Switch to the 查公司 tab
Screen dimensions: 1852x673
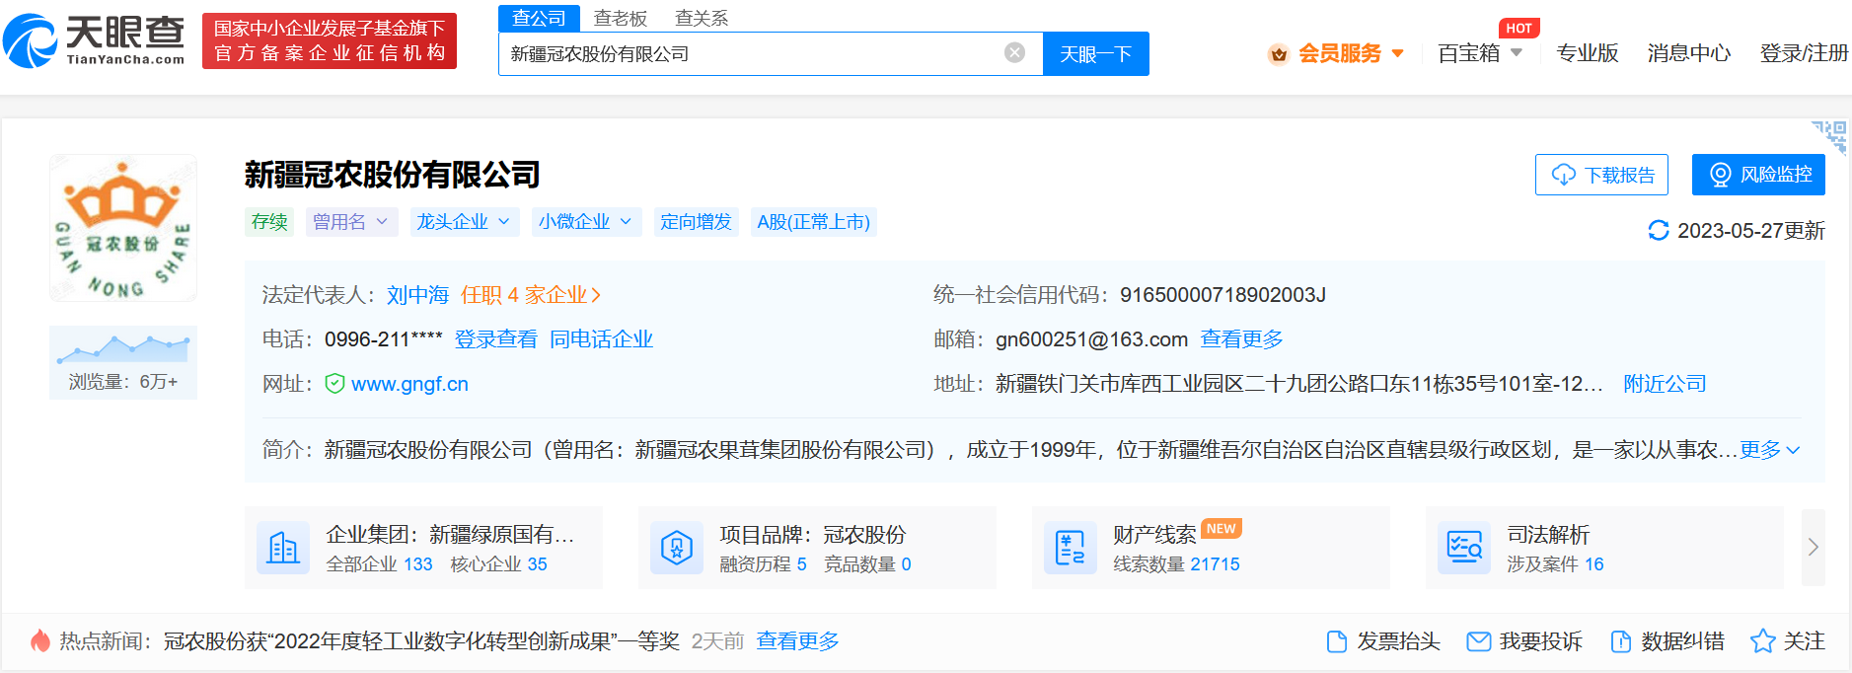coord(539,18)
